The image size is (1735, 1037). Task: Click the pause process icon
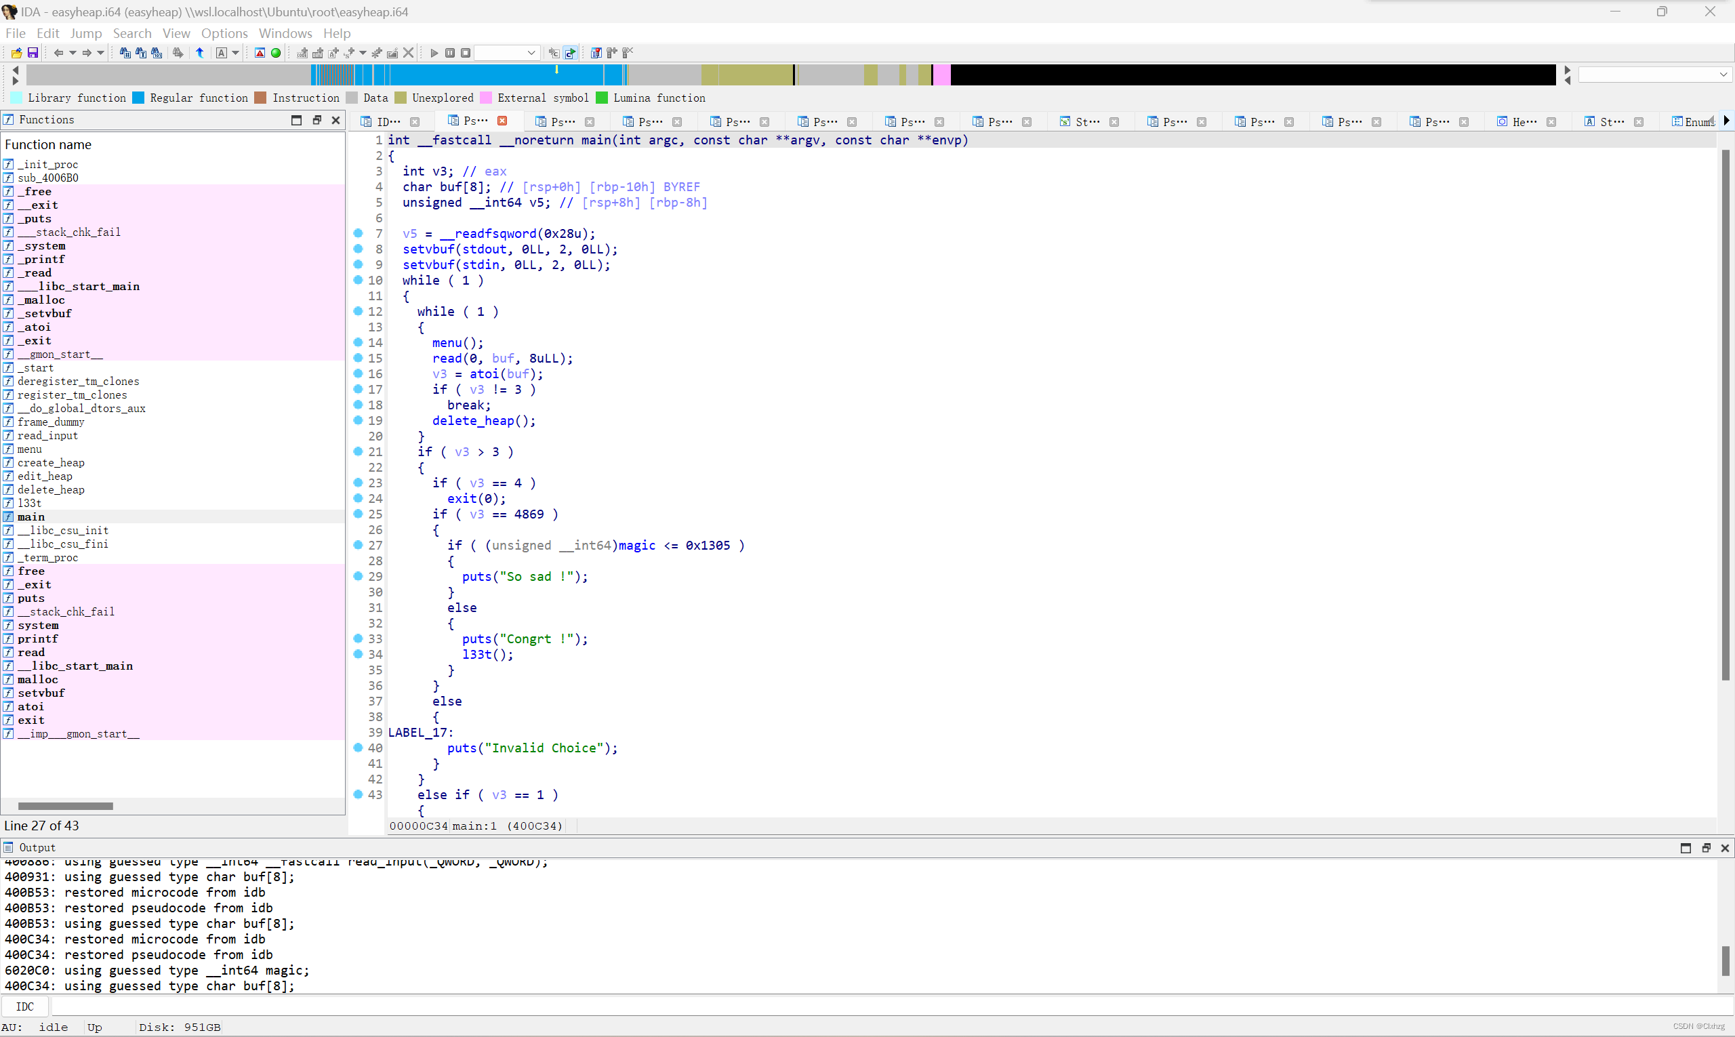(450, 53)
